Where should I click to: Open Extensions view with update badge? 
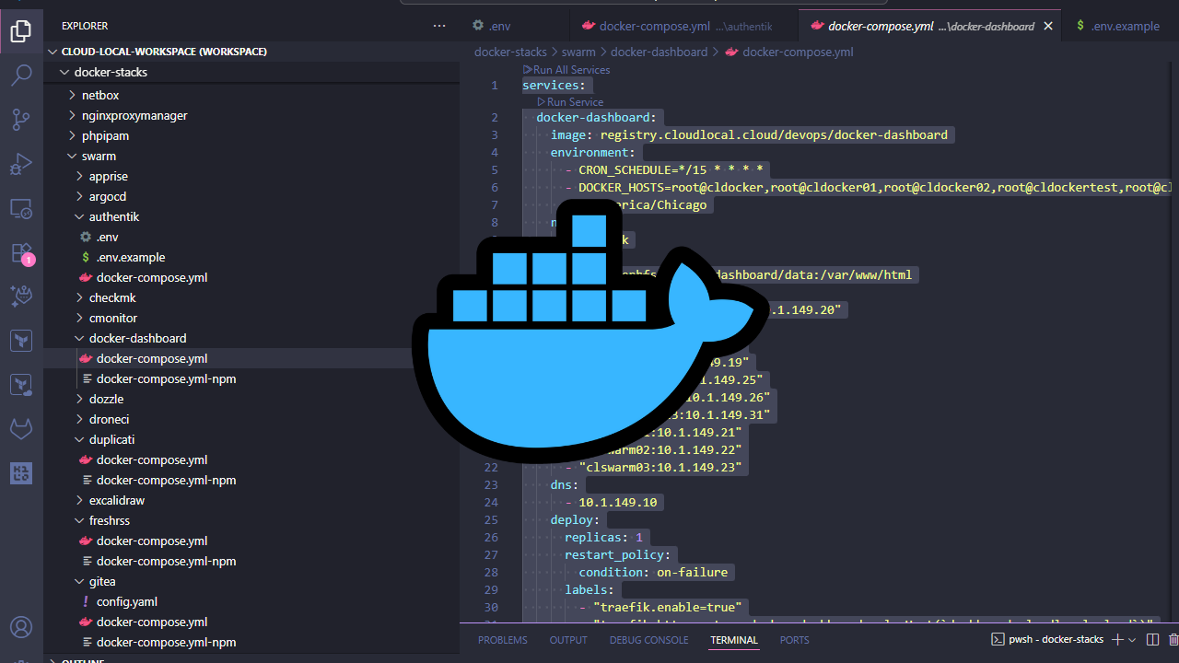[x=21, y=253]
